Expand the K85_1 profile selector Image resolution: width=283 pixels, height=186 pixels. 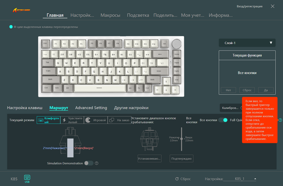tap(255, 179)
